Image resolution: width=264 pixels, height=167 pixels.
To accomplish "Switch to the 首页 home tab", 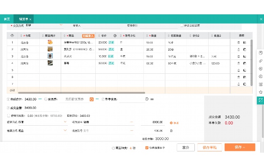I will pos(7,19).
